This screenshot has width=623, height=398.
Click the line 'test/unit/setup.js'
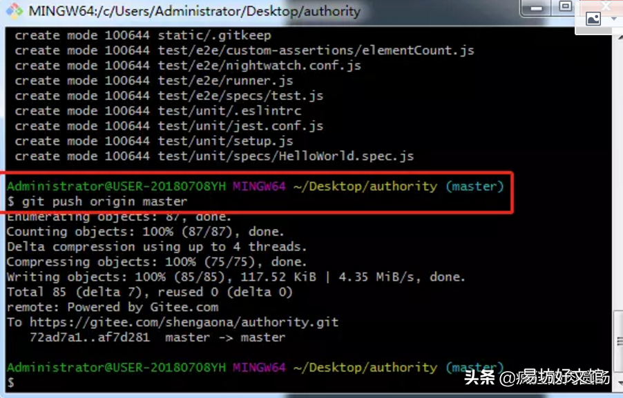[154, 141]
